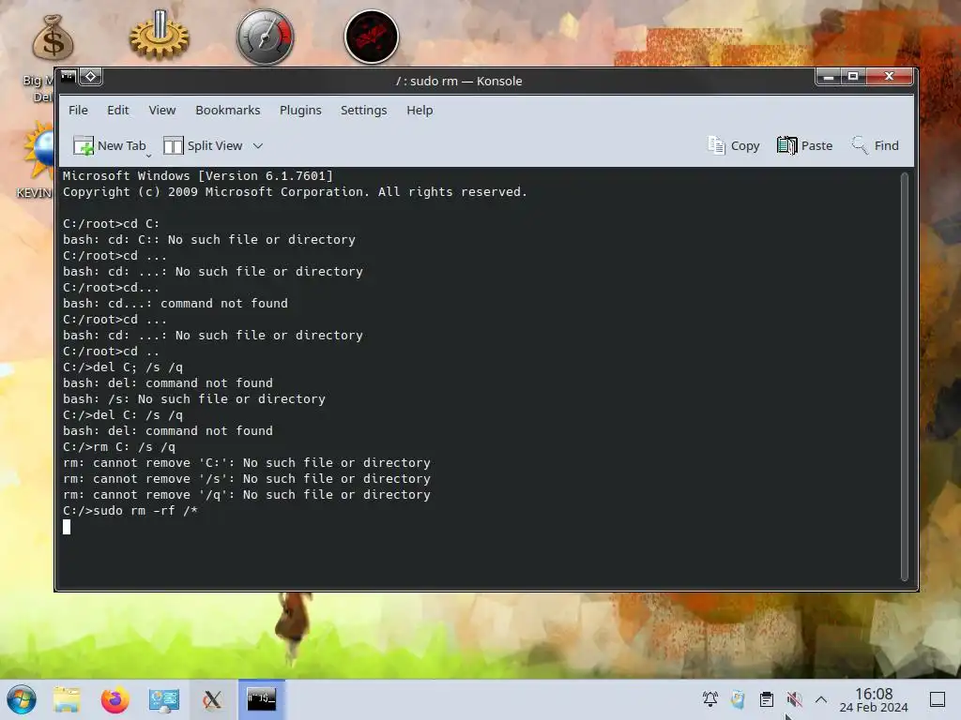
Task: Open the Find search bar
Action: tap(876, 145)
